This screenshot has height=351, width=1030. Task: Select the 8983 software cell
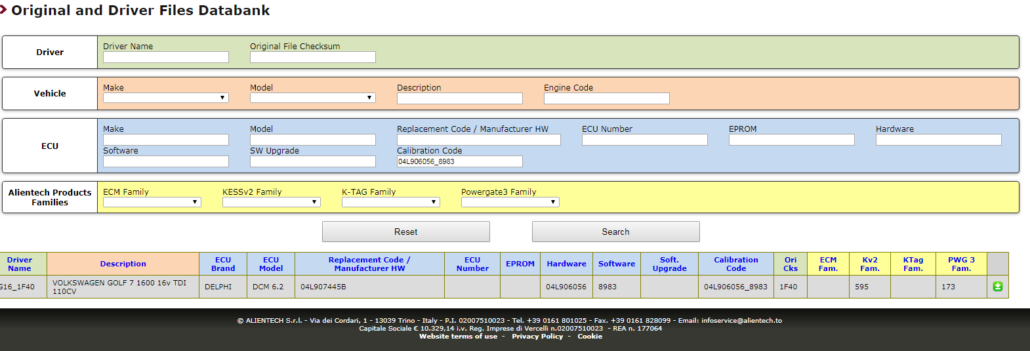617,287
